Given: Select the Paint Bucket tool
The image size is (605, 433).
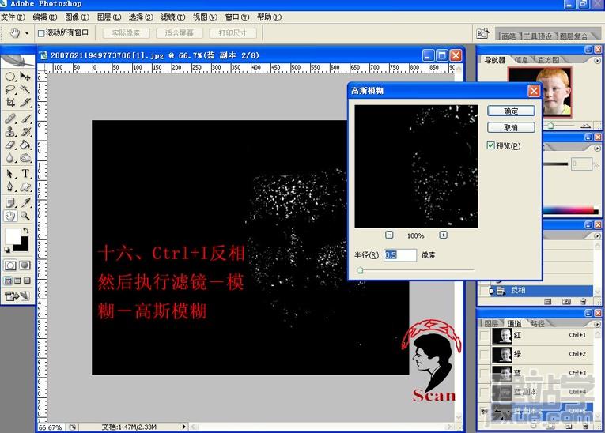Looking at the screenshot, I should [x=25, y=145].
